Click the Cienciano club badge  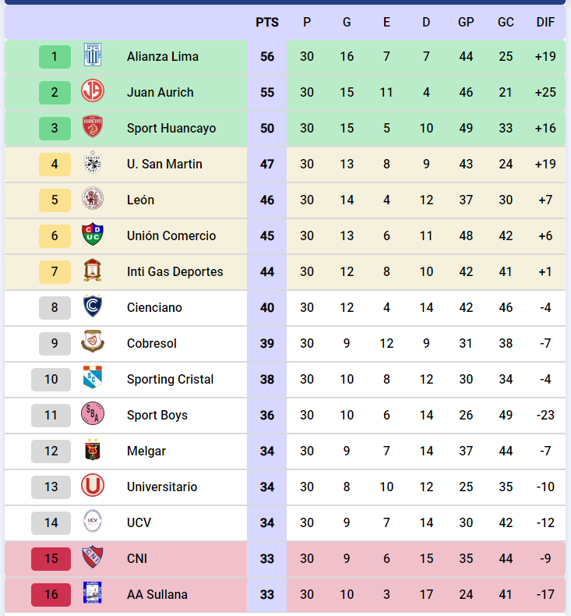[93, 307]
